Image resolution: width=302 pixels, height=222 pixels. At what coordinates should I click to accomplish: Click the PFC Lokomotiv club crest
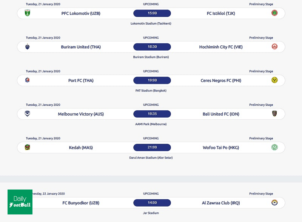tap(27, 13)
